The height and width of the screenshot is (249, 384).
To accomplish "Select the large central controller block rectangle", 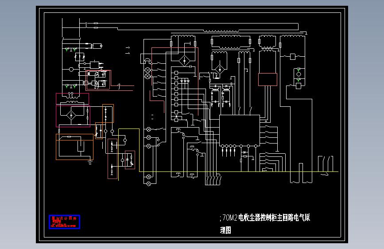I will click(x=240, y=130).
